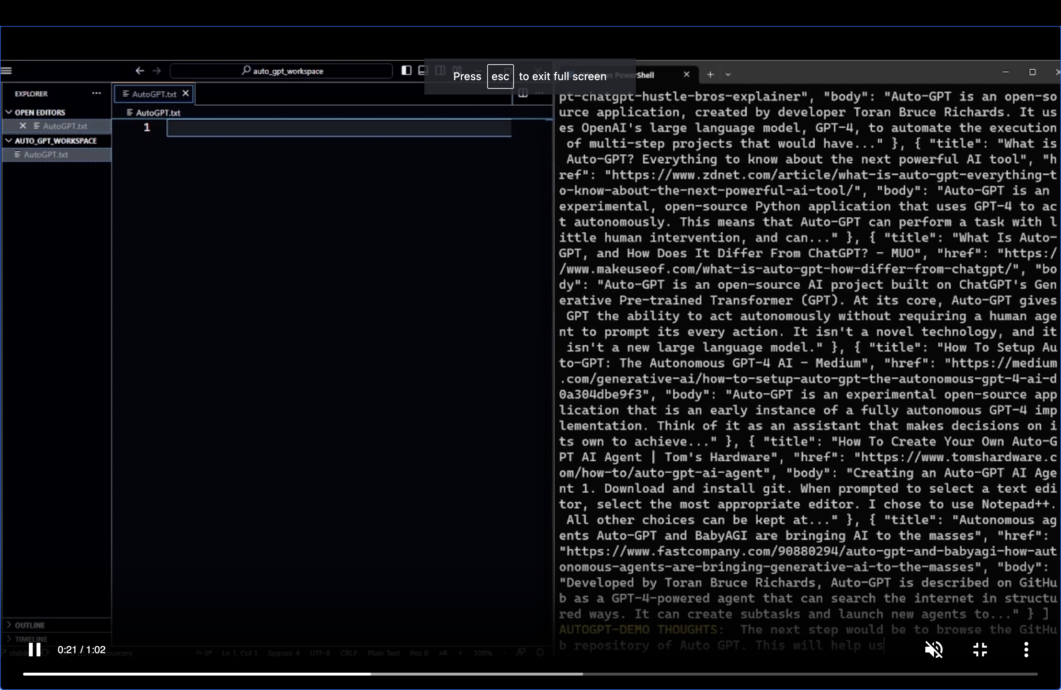Viewport: 1061px width, 690px height.
Task: Open the hamburger menu in VS Code
Action: coord(6,70)
